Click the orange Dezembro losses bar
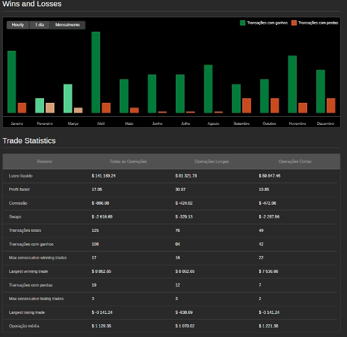Viewport: 347px width, 337px height. pos(331,105)
